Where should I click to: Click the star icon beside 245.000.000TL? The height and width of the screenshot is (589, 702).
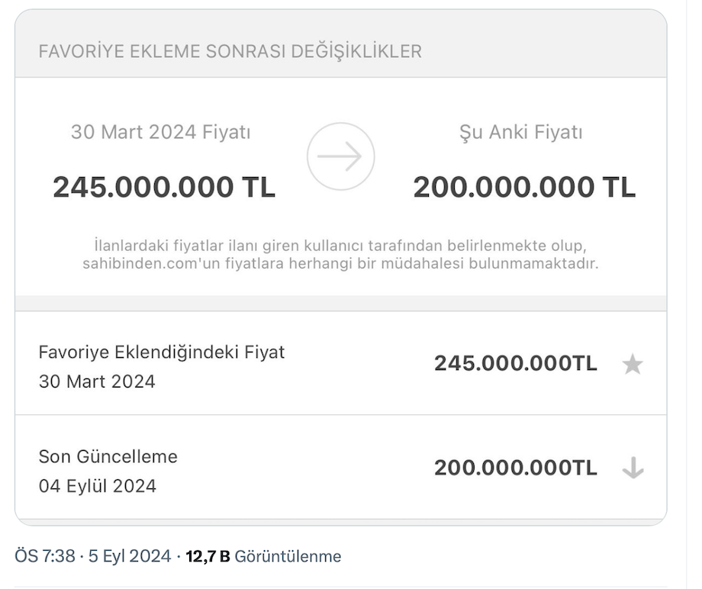633,365
